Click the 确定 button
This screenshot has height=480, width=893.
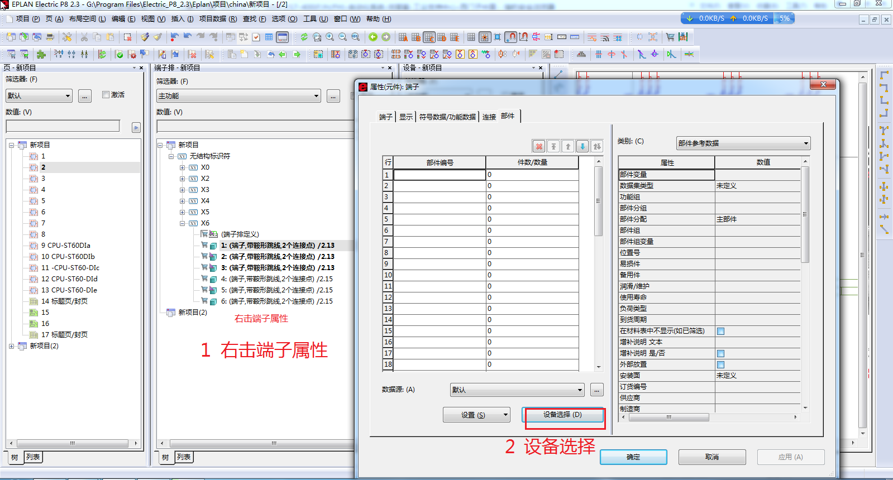click(x=633, y=457)
